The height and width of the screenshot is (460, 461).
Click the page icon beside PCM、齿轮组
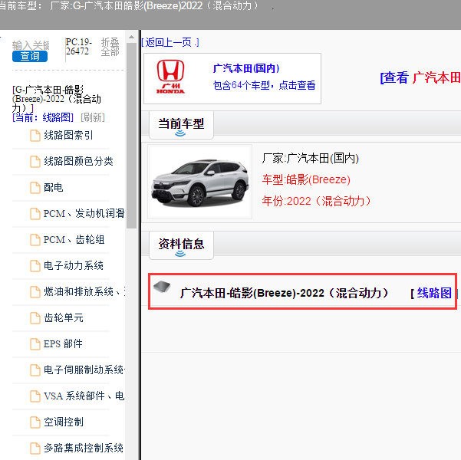click(x=35, y=240)
